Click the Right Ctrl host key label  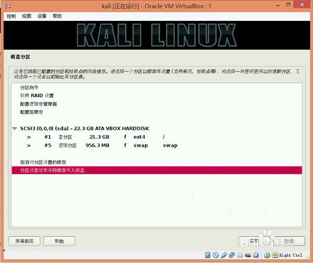pyautogui.click(x=291, y=255)
